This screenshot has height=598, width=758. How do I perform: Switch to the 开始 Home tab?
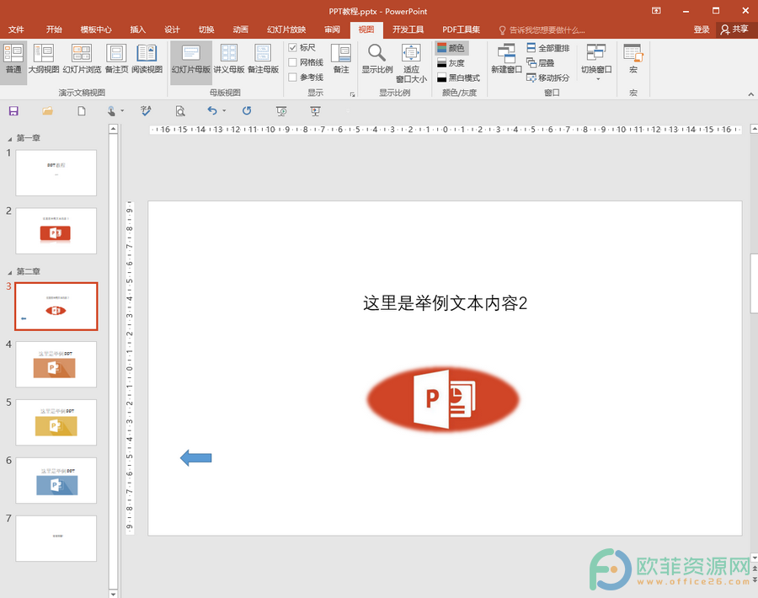(54, 29)
